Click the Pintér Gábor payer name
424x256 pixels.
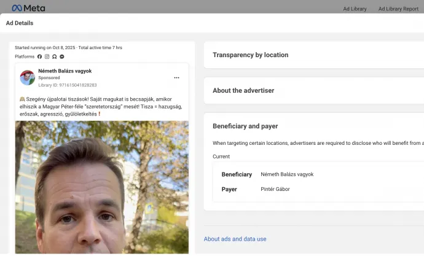tap(275, 189)
